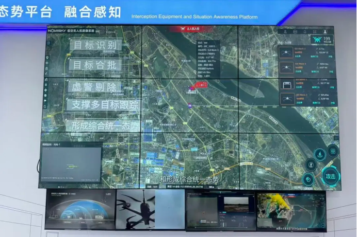The image size is (357, 237).
Task: Select the tracking software bottom screen
Action: (221, 211)
